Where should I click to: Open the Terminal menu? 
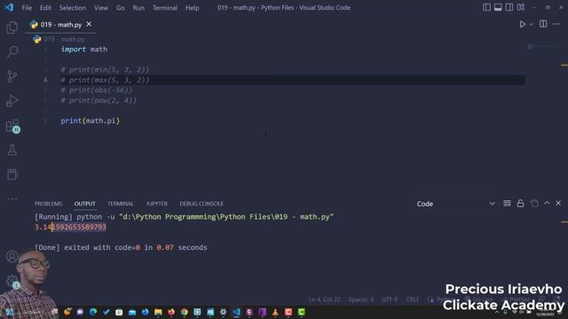pyautogui.click(x=165, y=8)
